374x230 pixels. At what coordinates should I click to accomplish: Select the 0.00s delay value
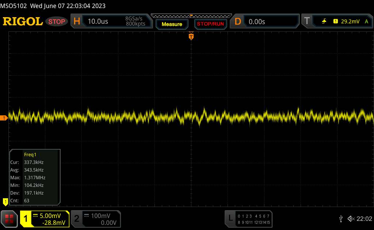(257, 22)
